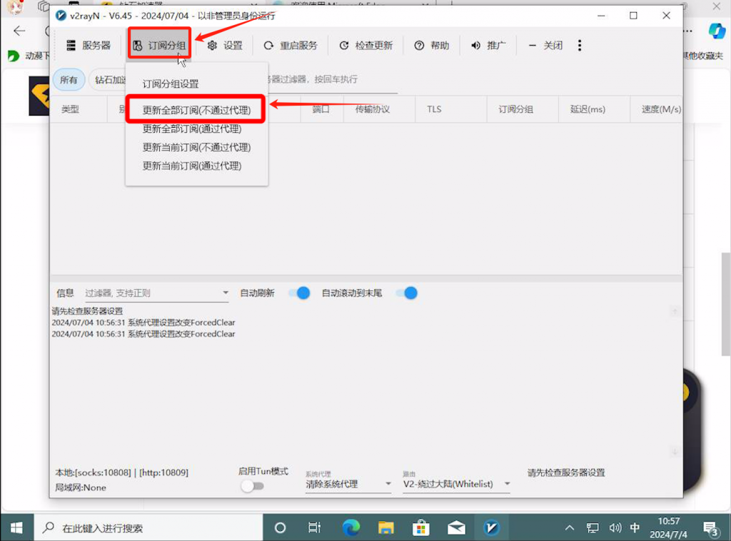Click the 关闭 close toolbar button
The width and height of the screenshot is (731, 541).
(545, 45)
